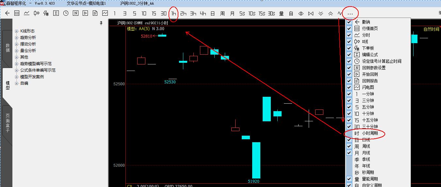Expand the 公式条件单编写示范 tree node
Screen dimensions: 441x187
[x=16, y=70]
